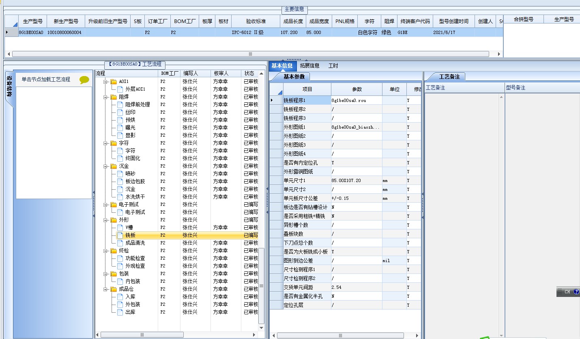580x339 pixels.
Task: Select the 出库 process step
Action: point(130,312)
